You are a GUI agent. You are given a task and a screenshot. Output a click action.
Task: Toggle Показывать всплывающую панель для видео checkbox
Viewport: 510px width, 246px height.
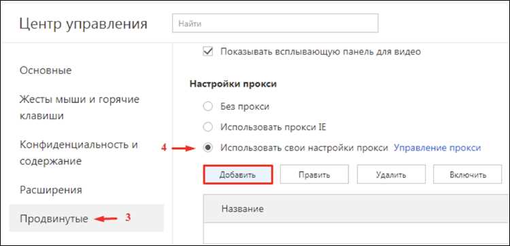[x=207, y=52]
